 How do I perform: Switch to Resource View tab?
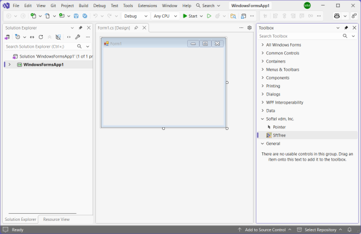pos(56,219)
